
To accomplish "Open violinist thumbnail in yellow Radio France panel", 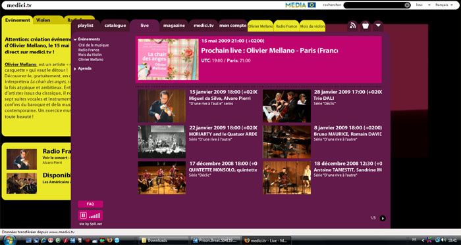I will pyautogui.click(x=22, y=160).
